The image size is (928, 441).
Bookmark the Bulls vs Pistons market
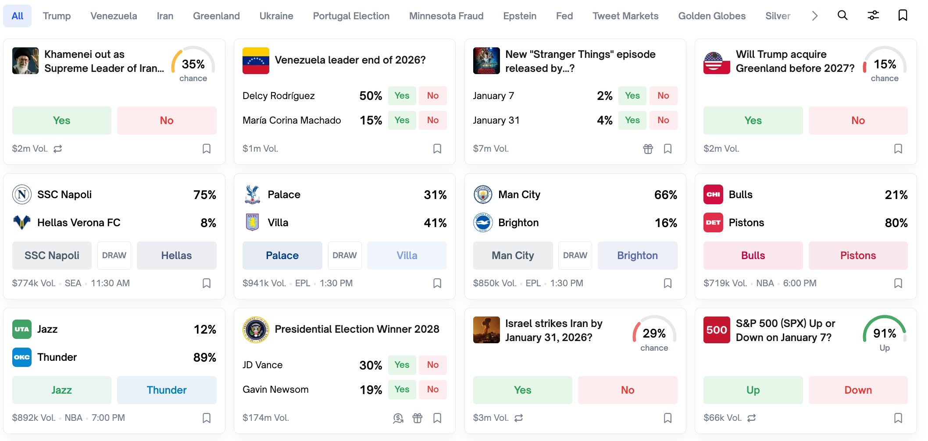point(898,284)
